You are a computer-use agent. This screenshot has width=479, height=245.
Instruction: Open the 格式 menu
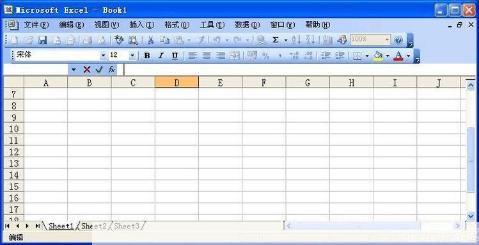[177, 25]
